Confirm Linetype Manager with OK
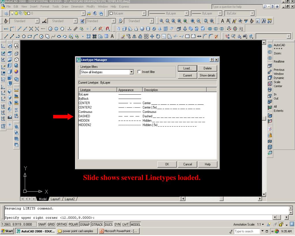This screenshot has height=236, width=295. click(167, 164)
